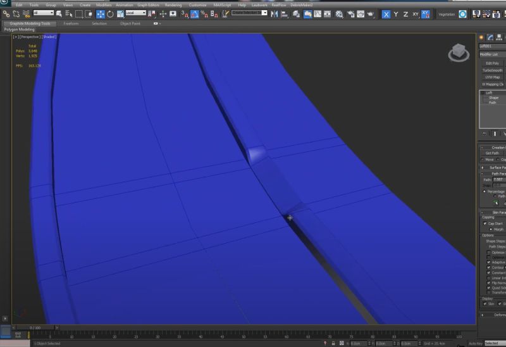Activate the Select and Rotate tool
This screenshot has height=347, width=506.
coord(110,14)
